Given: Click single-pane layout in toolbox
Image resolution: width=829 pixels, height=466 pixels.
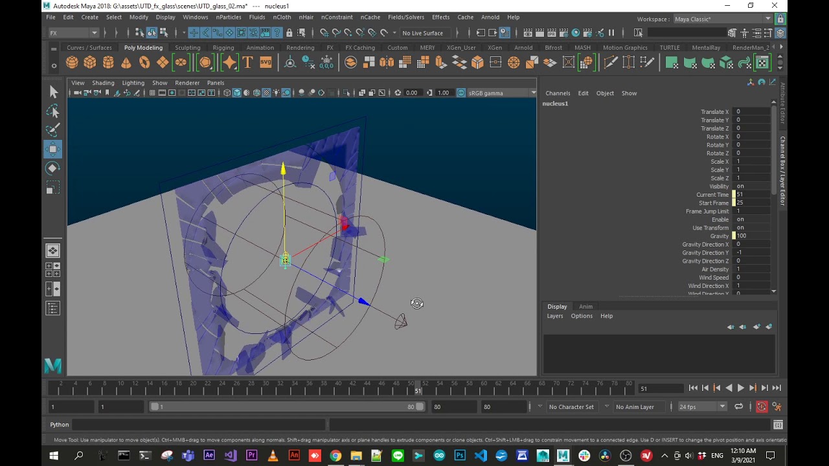Looking at the screenshot, I should 53,250.
